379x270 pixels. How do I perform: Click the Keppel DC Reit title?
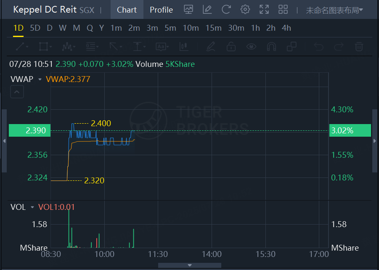click(45, 10)
